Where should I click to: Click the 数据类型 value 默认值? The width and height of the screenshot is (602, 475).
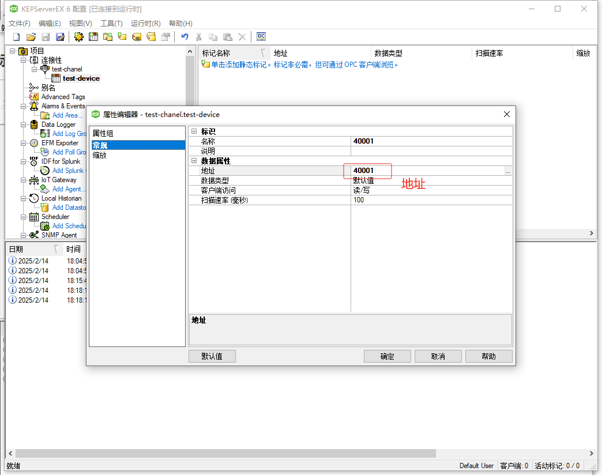pos(431,180)
